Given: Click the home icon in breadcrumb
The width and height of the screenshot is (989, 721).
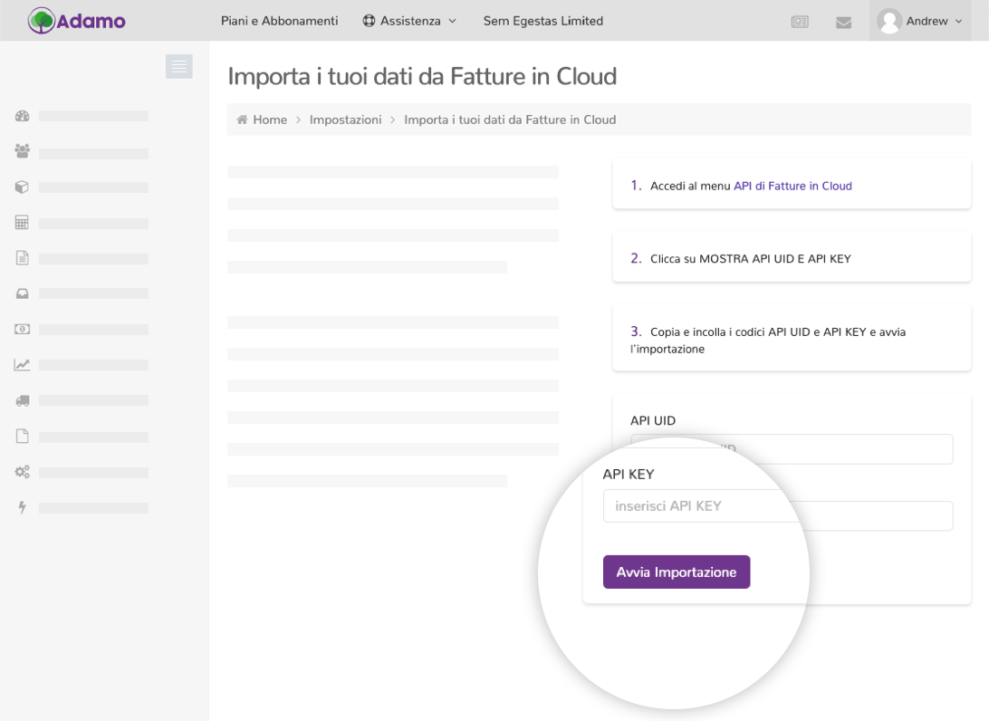Looking at the screenshot, I should tap(242, 120).
